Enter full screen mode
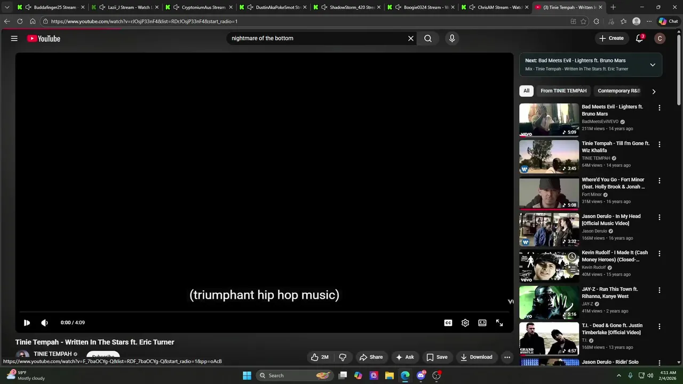The image size is (683, 384). (x=499, y=323)
